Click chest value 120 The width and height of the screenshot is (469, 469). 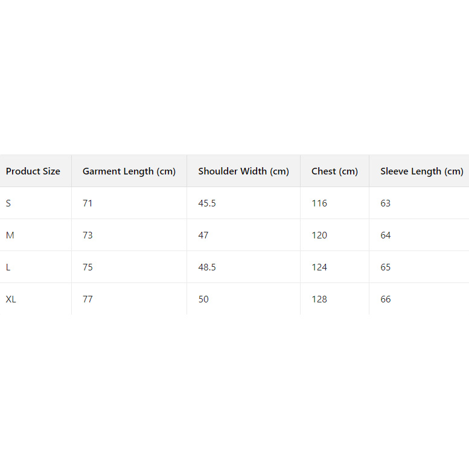pyautogui.click(x=319, y=235)
